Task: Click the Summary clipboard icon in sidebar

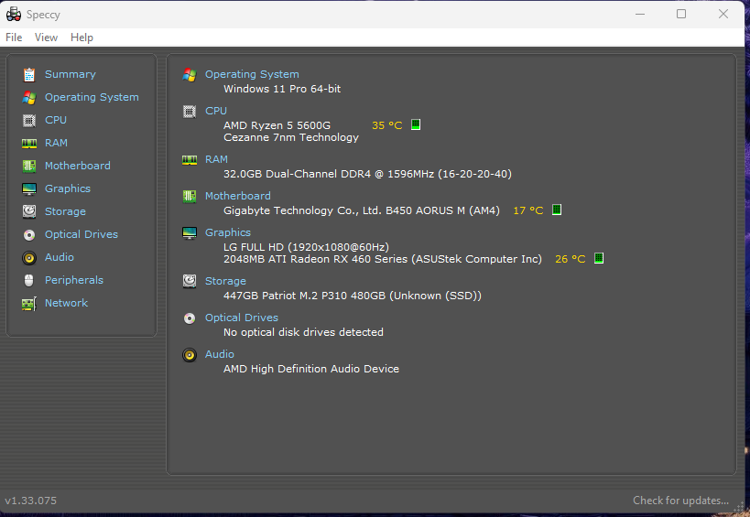Action: 29,74
